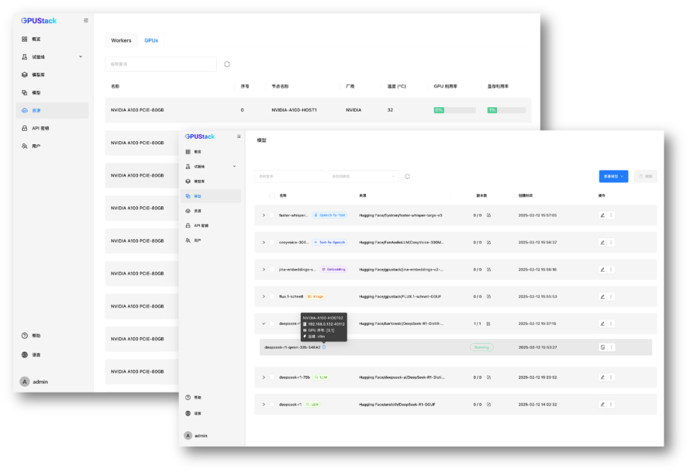
Task: Edit the replica count for deepseek-r1-70b row
Action: click(489, 377)
